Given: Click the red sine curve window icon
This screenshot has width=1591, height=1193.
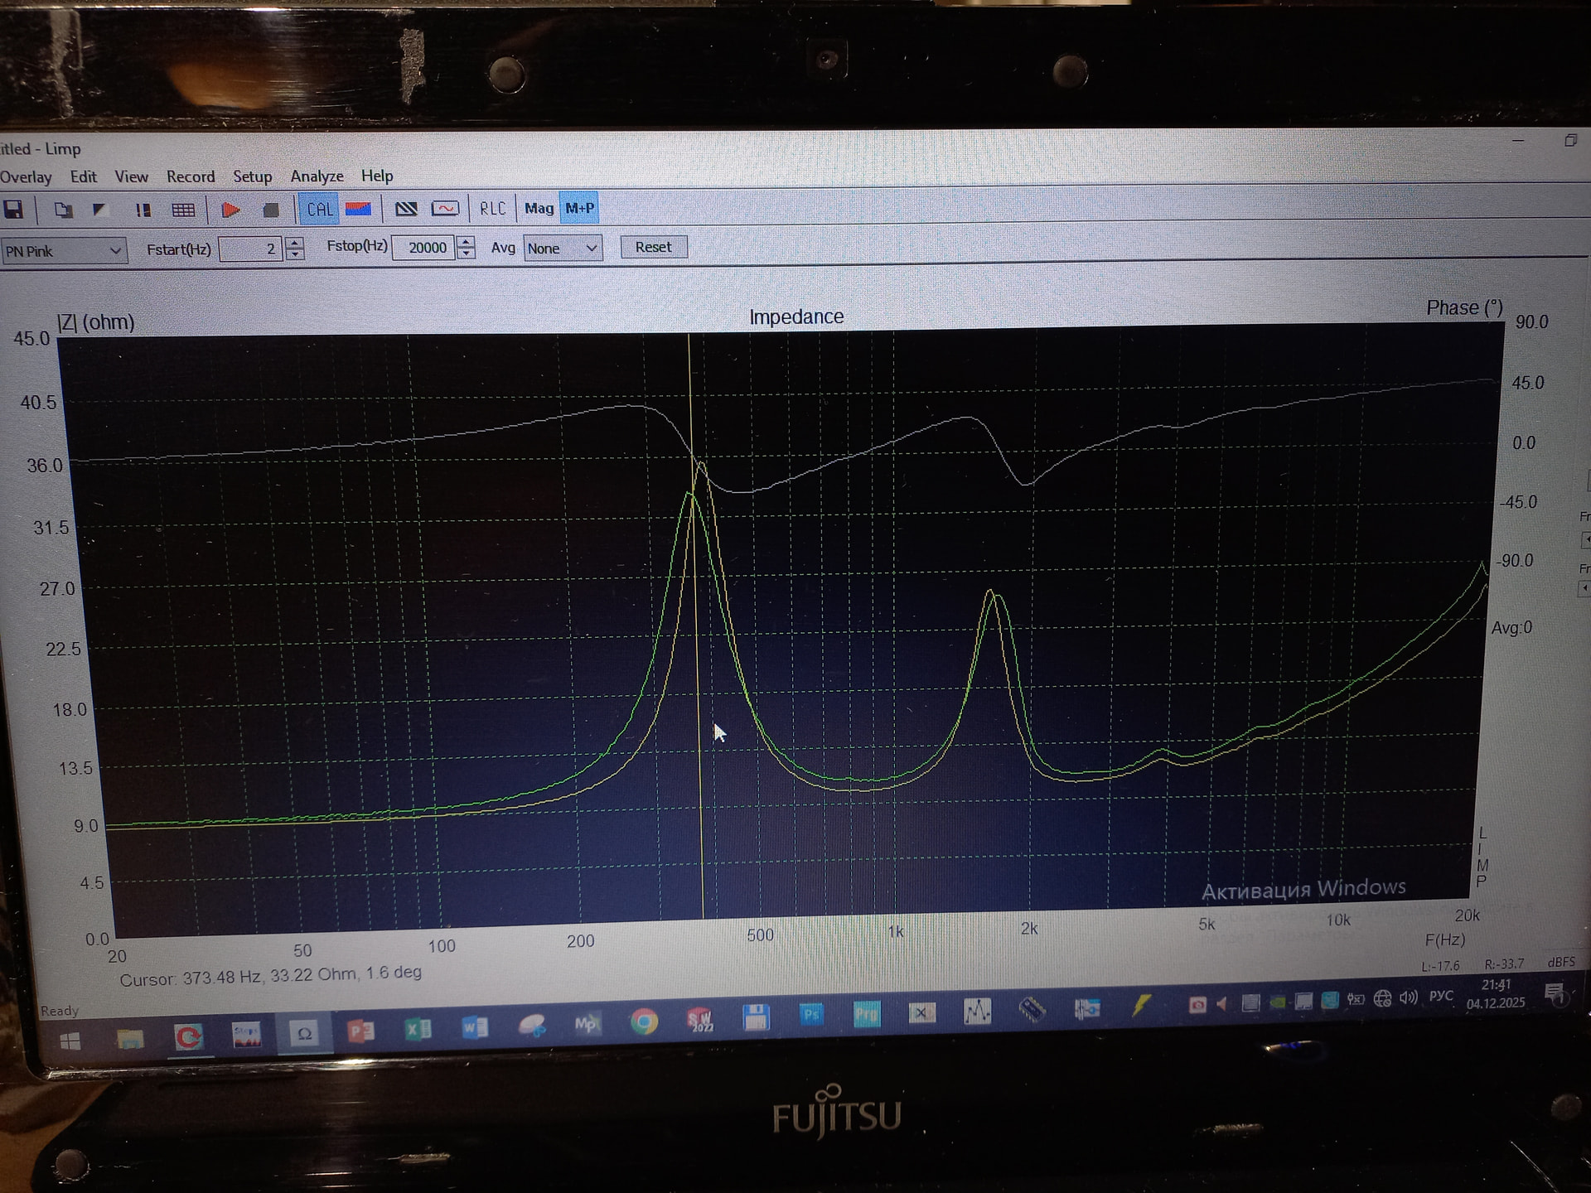Looking at the screenshot, I should (x=445, y=209).
